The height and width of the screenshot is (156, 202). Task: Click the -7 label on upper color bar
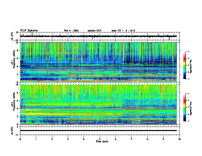tap(188, 79)
